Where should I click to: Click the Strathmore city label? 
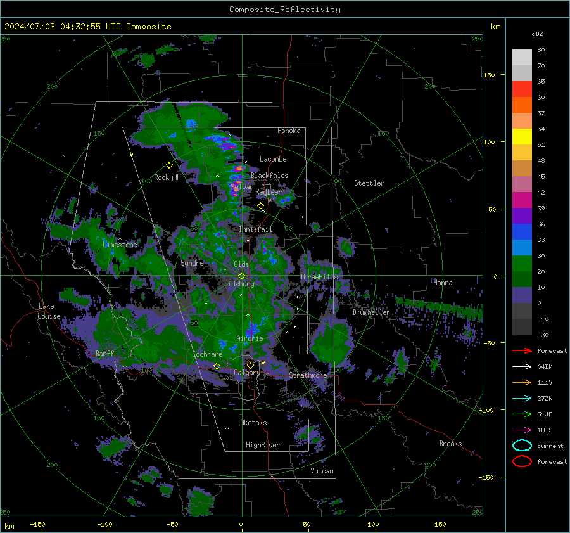point(308,375)
